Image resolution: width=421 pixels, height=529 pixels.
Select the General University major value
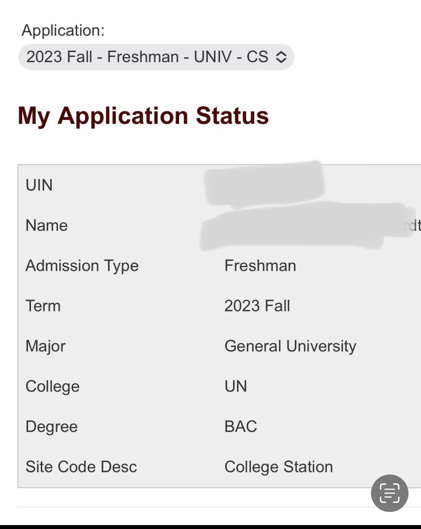291,346
